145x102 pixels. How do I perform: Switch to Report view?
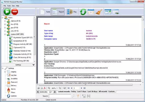(58, 12)
